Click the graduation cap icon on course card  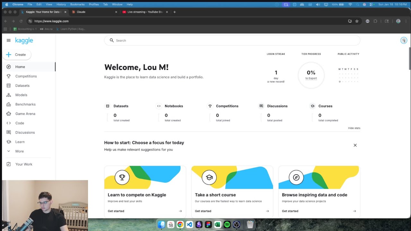click(x=209, y=177)
